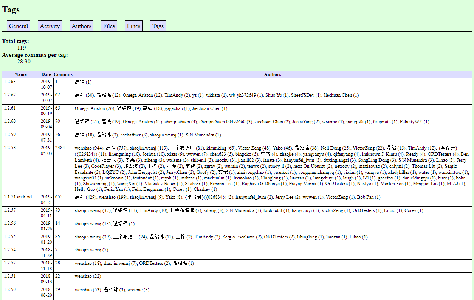Click the 2384 commits count cell
The width and height of the screenshot is (474, 300).
click(x=60, y=148)
